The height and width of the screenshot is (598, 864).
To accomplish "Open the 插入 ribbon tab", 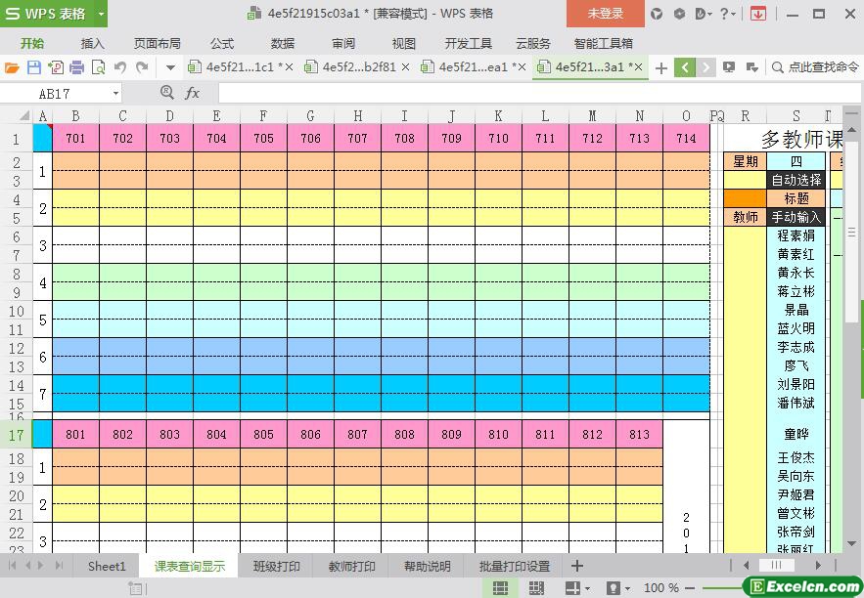I will (x=92, y=43).
